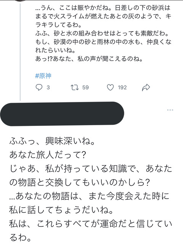
Task: Open tweet starting with …うん、ここは賑やかだね
Action: (103, 33)
